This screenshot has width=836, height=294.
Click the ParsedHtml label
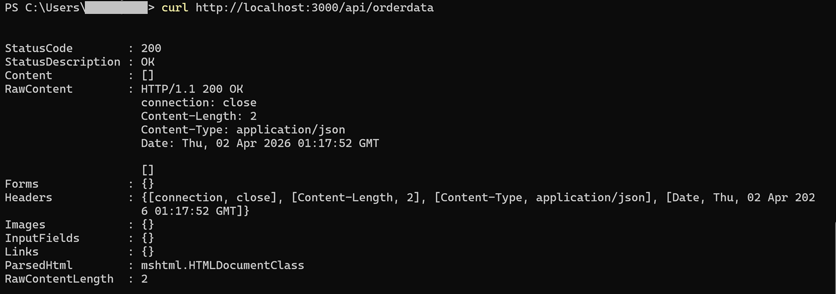(x=38, y=266)
